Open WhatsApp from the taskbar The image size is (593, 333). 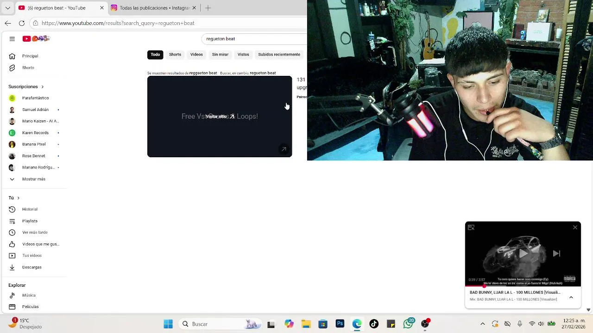point(408,324)
